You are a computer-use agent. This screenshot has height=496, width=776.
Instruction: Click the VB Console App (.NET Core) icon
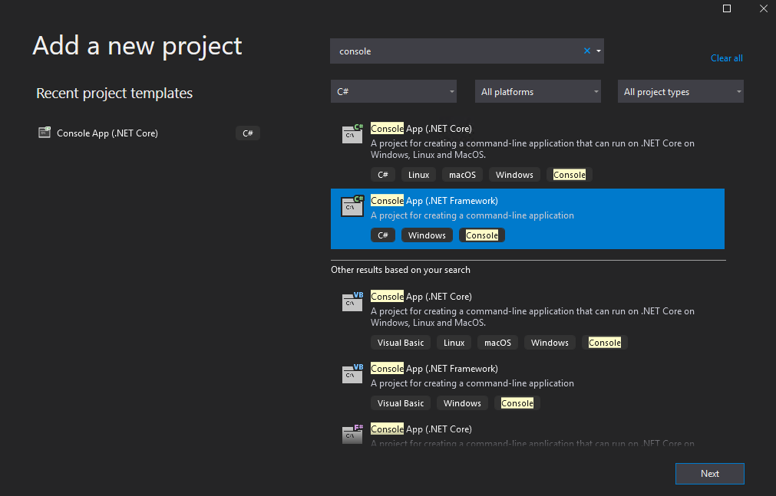pyautogui.click(x=352, y=301)
